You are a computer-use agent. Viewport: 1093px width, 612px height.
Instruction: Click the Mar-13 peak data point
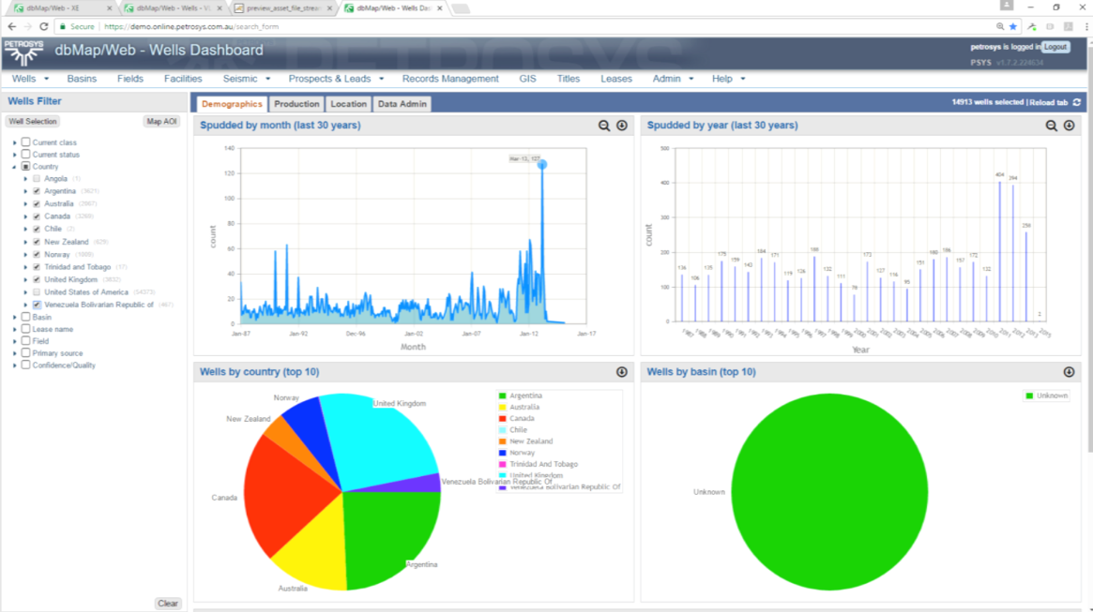(542, 164)
